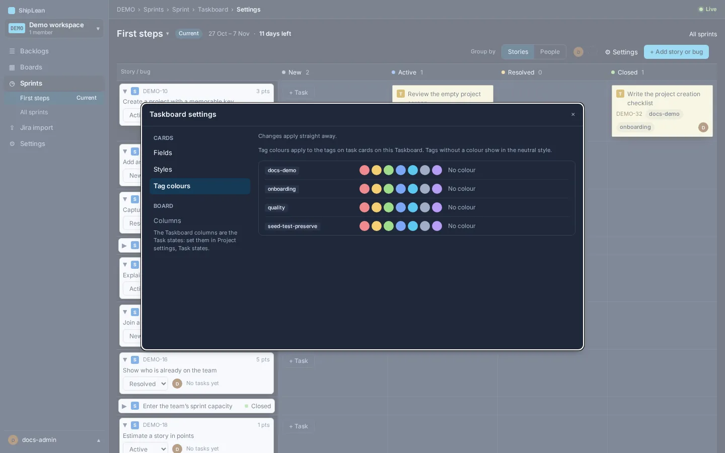Screen dimensions: 725x453
Task: Pick cyan colour for onboarding tag
Action: click(413, 189)
